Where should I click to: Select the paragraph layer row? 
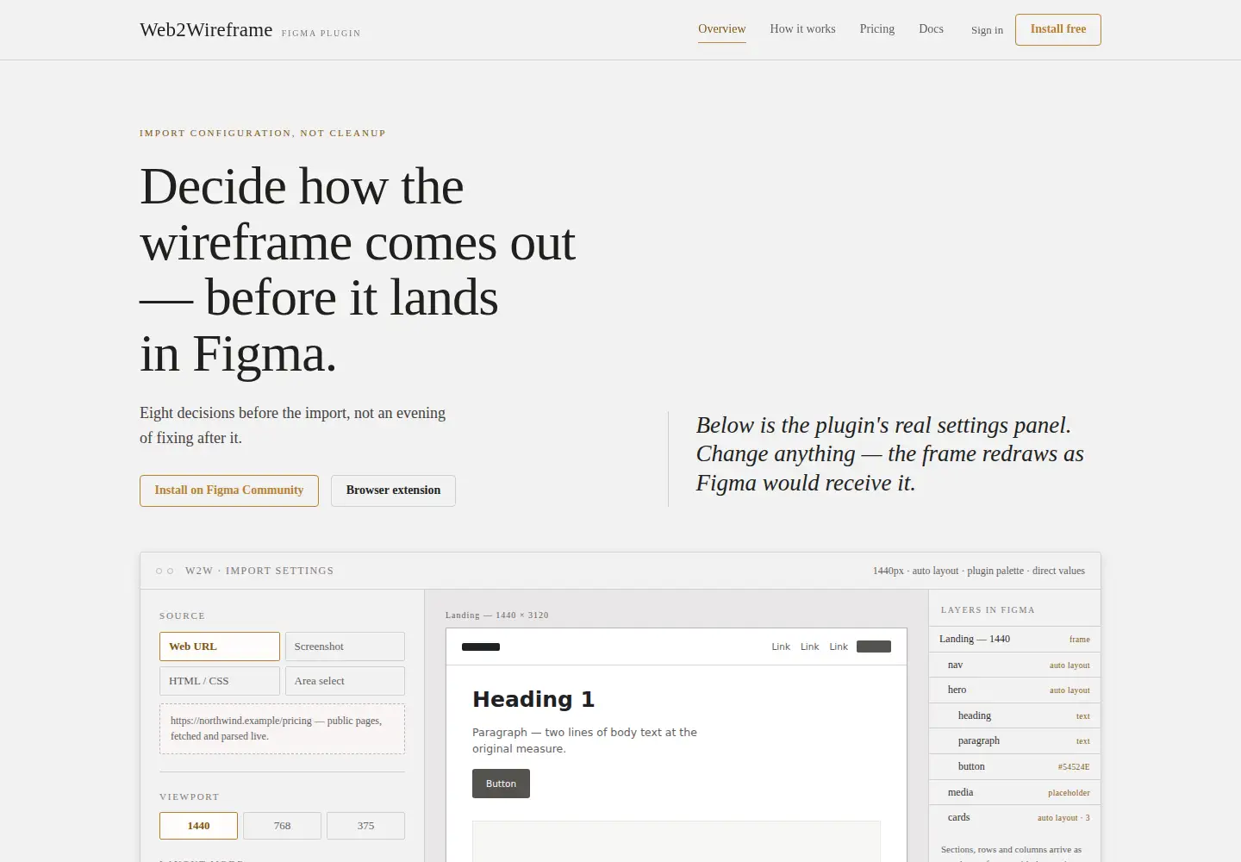click(1014, 740)
